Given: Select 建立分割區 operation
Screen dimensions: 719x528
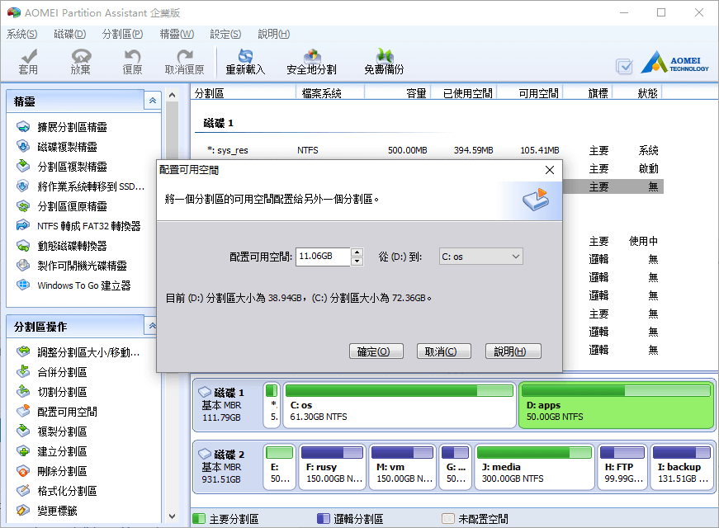Looking at the screenshot, I should [x=52, y=451].
